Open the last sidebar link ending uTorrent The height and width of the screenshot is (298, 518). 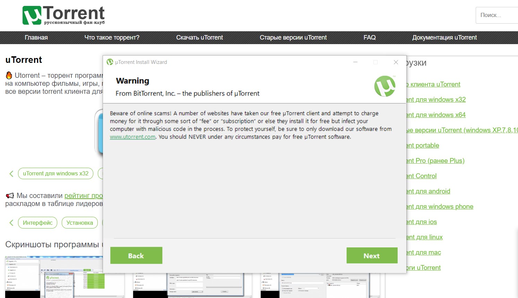[423, 268]
